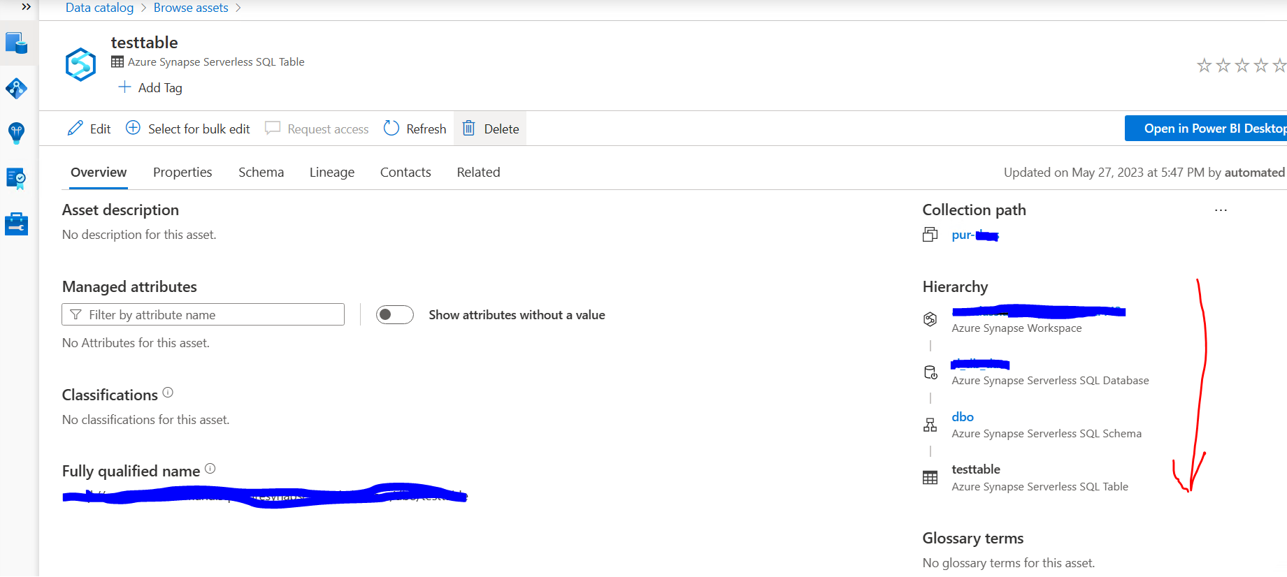Click the collection icon beside pur- link
Screen dimensions: 1287x577
pos(930,235)
